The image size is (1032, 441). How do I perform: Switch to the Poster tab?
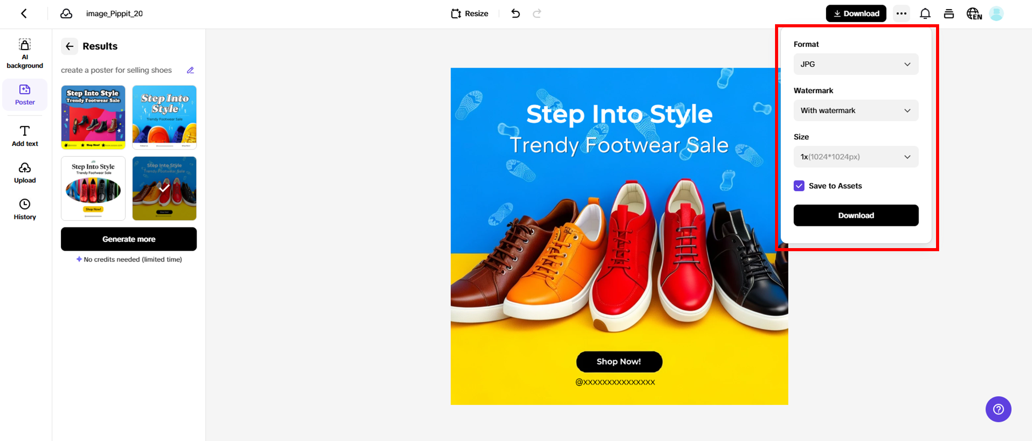point(25,95)
